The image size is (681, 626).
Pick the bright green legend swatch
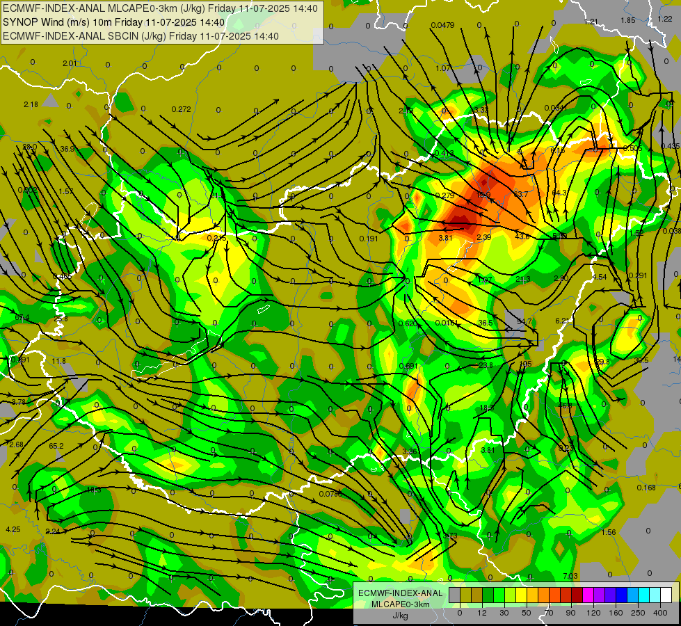(499, 595)
